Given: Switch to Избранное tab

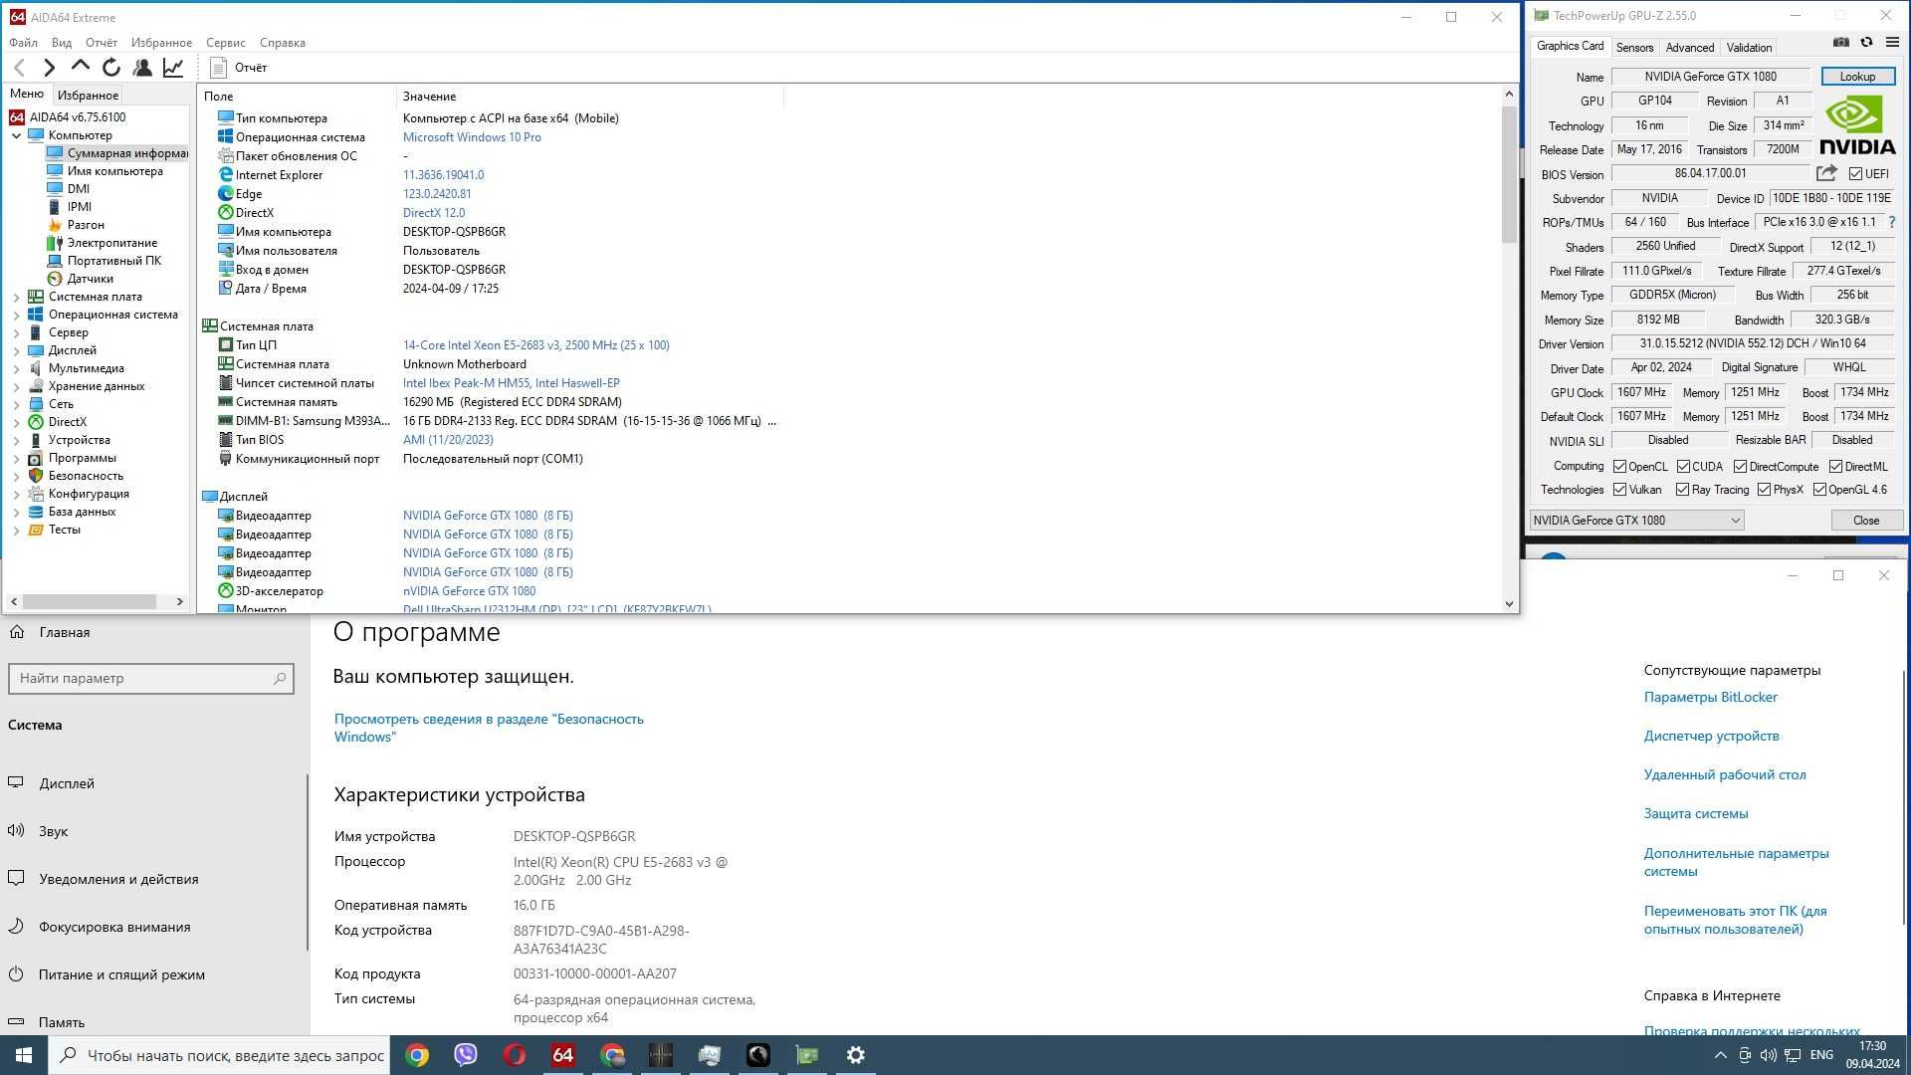Looking at the screenshot, I should (88, 96).
